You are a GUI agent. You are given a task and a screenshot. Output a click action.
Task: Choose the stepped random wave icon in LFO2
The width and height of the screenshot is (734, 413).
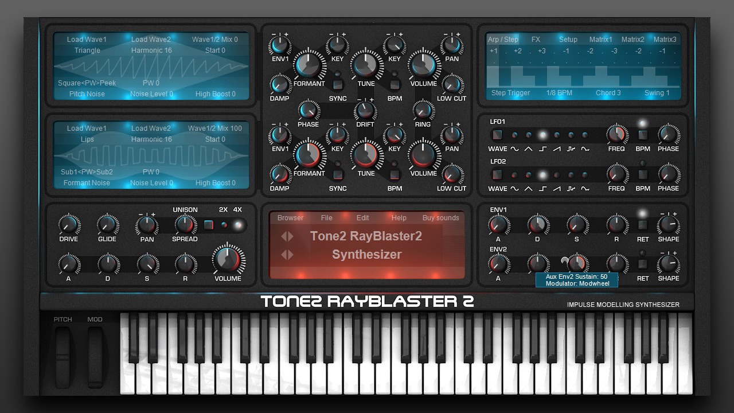[571, 189]
